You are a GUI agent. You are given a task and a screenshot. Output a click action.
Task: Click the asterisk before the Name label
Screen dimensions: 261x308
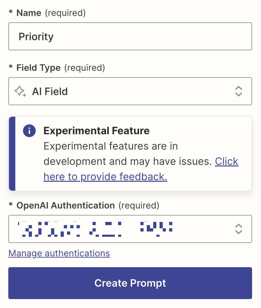11,13
